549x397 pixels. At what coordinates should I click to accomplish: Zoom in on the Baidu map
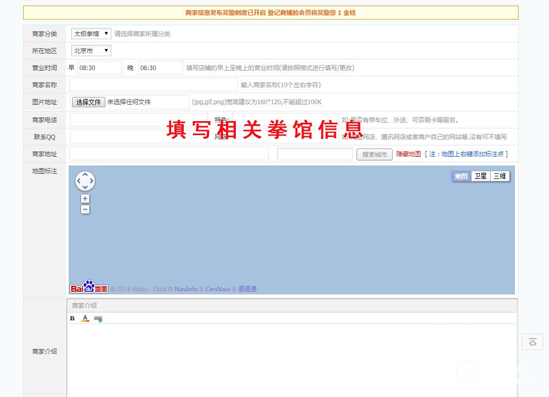pyautogui.click(x=85, y=199)
